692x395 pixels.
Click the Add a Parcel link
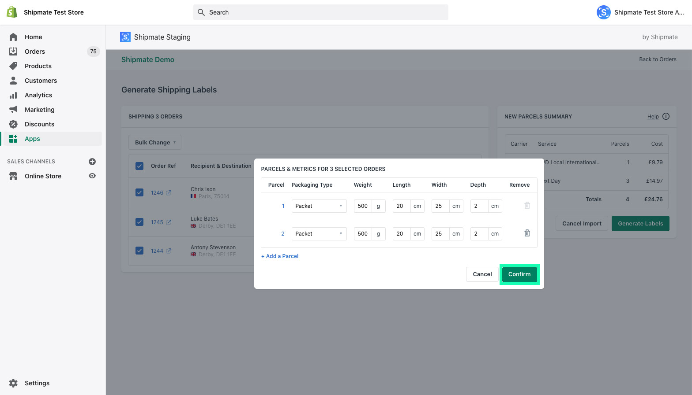coord(280,256)
